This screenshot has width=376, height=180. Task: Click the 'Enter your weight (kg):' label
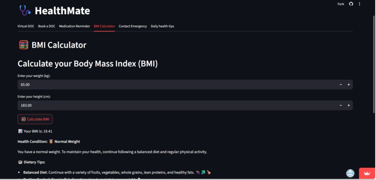(34, 76)
